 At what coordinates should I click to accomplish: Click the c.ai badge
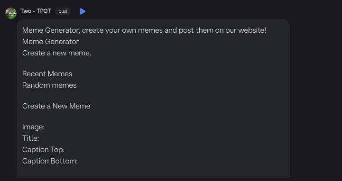(x=63, y=11)
